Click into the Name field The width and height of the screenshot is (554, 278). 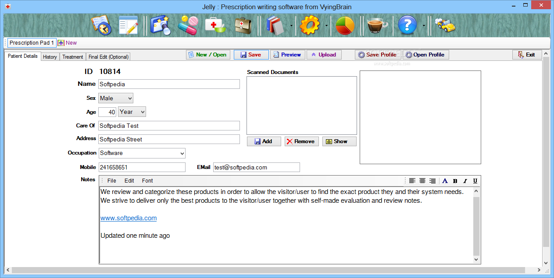[x=169, y=84]
